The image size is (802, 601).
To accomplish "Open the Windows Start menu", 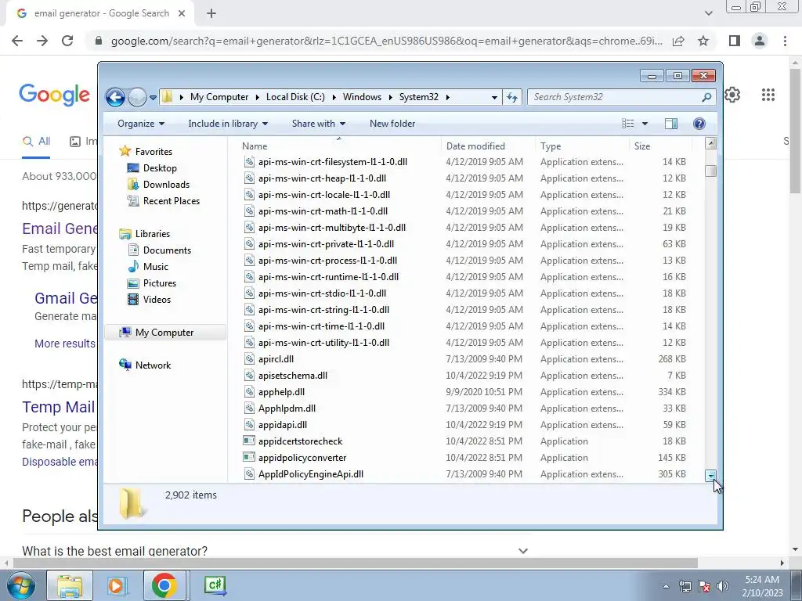I will point(21,585).
